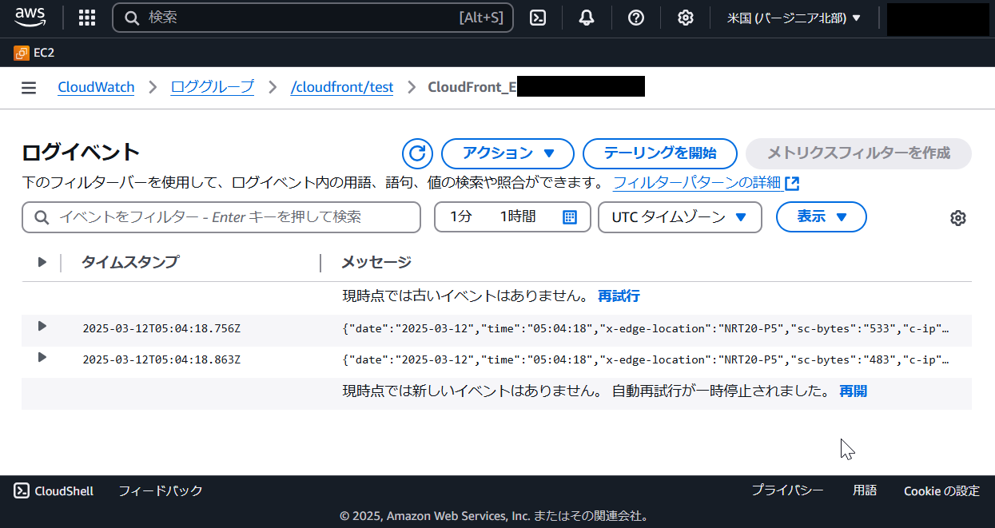The image size is (995, 528).
Task: Open the フィードバック footer link
Action: 161,491
